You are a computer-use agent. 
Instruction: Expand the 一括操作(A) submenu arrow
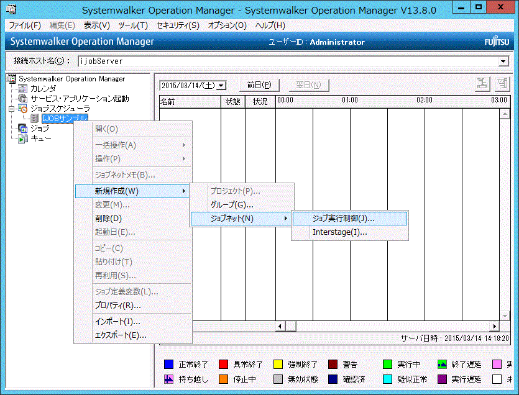pyautogui.click(x=184, y=145)
